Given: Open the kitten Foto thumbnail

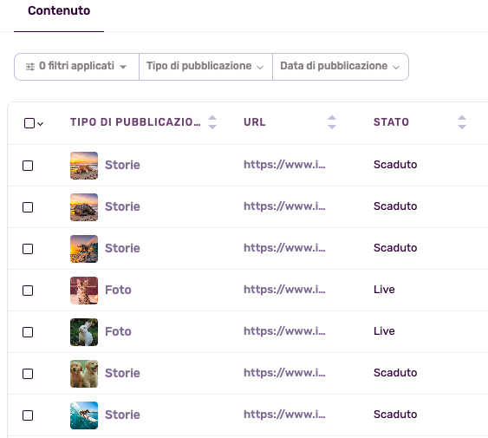Looking at the screenshot, I should 84,291.
